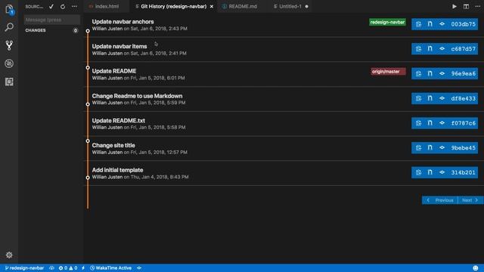This screenshot has height=272, width=484.
Task: Click the clipboard icon for commit df8e433
Action: pos(418,98)
